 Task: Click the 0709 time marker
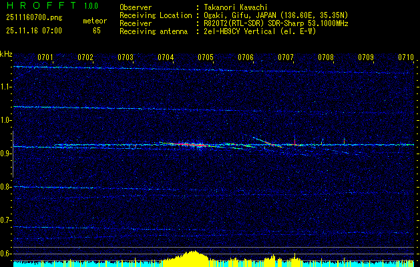coord(366,57)
